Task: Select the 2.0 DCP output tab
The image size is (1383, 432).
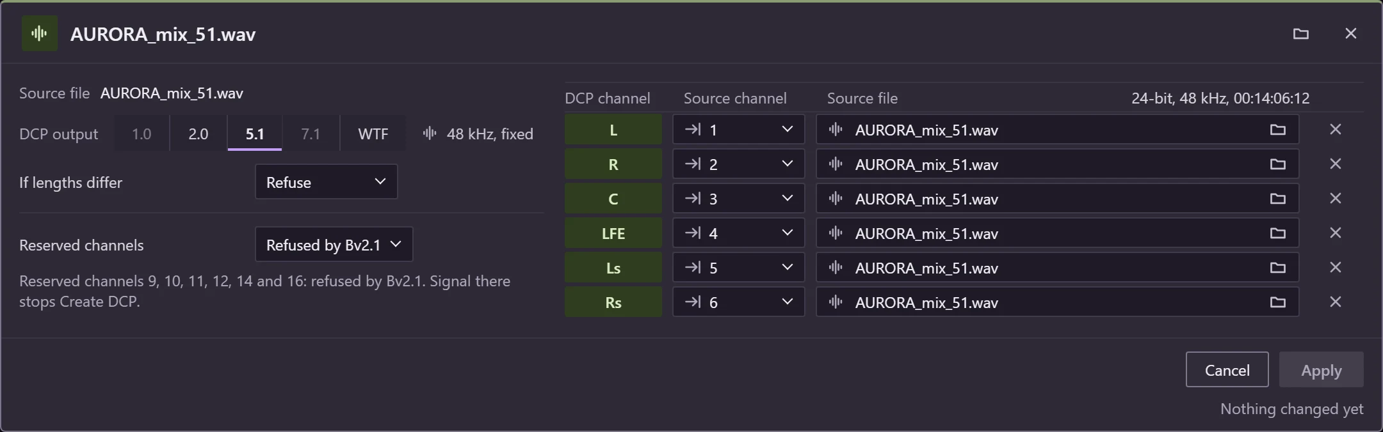Action: 198,134
